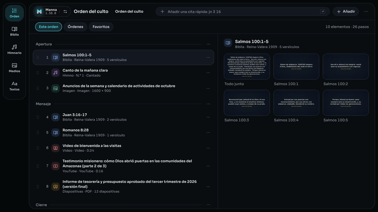Open options menu for Video de bienvenida item

click(208, 148)
